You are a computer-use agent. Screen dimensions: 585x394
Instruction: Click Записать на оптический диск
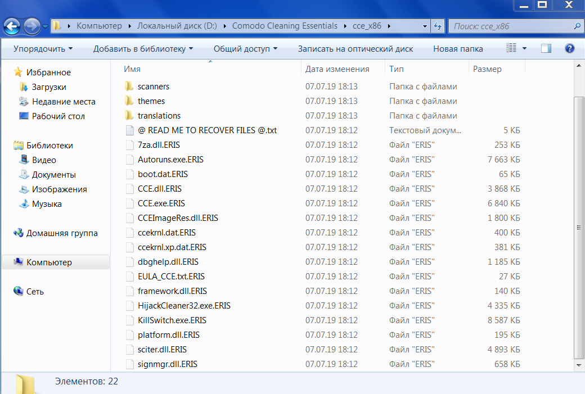[355, 49]
